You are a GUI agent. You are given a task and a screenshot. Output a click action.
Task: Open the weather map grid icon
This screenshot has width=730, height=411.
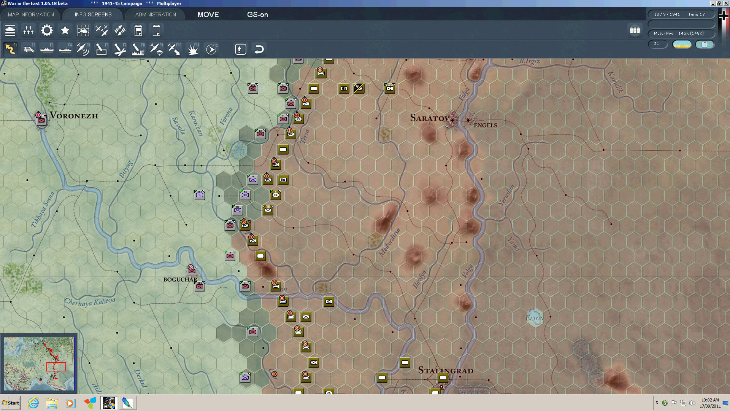83,30
